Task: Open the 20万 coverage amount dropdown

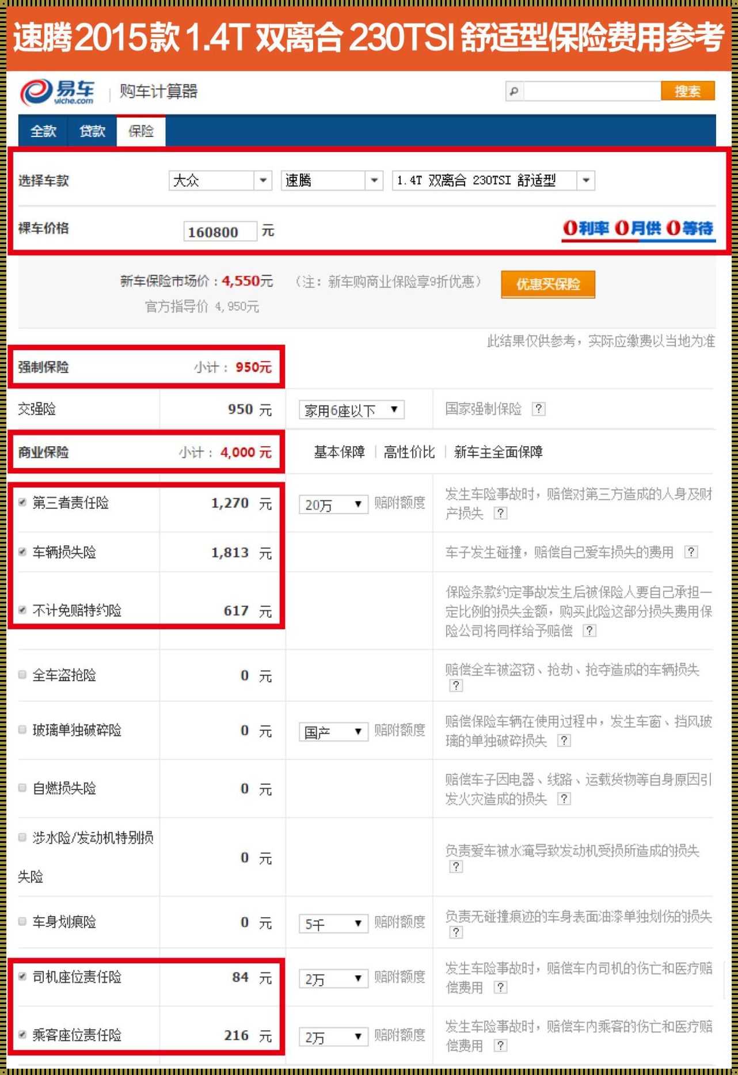Action: (333, 505)
